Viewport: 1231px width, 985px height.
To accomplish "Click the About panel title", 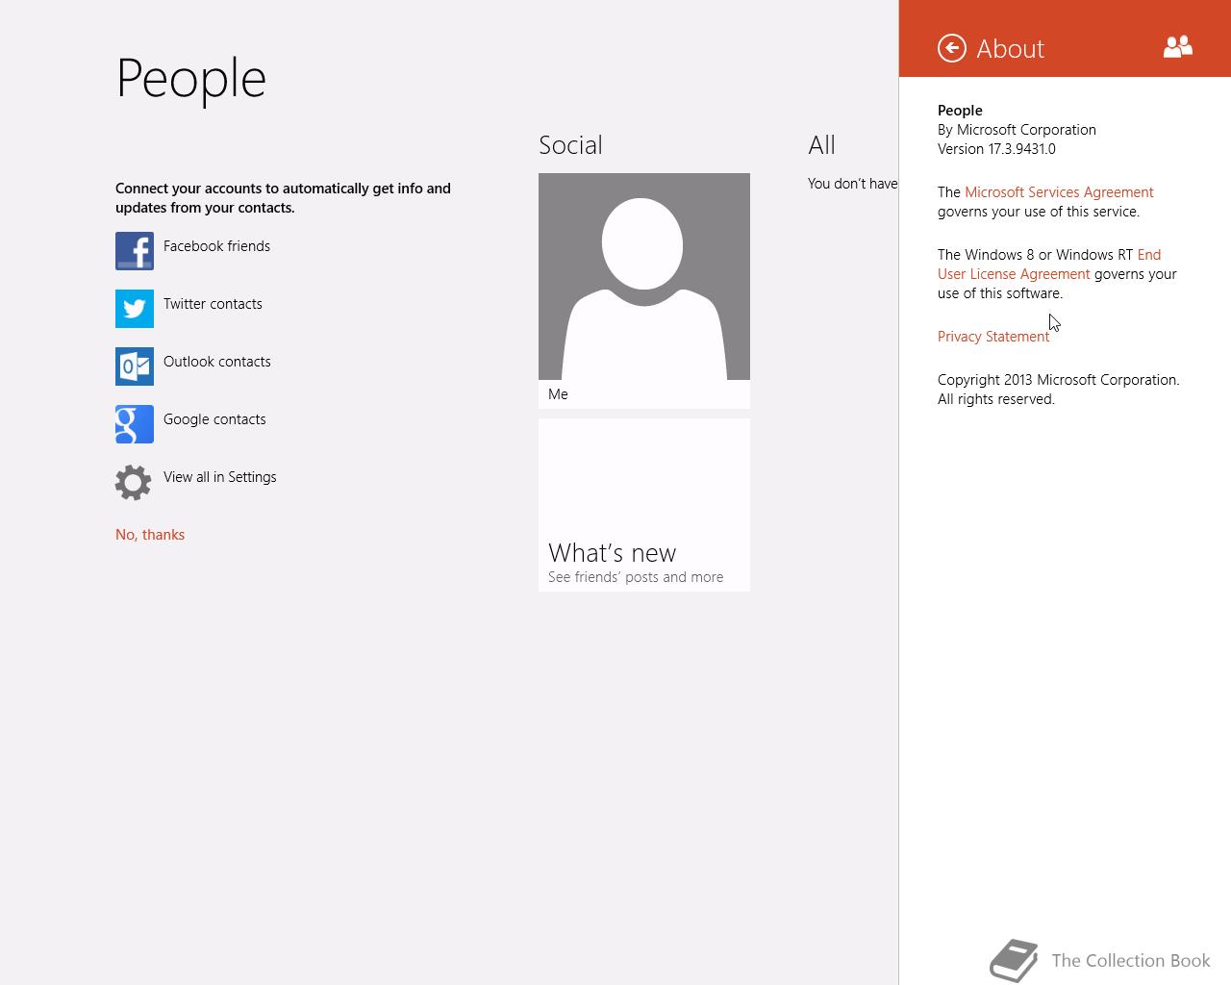I will pos(1010,49).
